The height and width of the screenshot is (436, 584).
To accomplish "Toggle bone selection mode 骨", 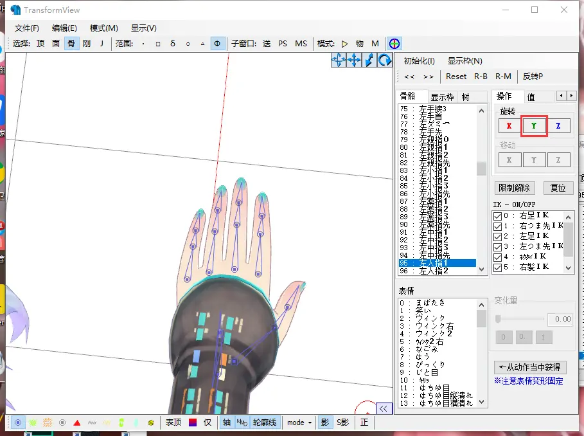I will tap(71, 44).
